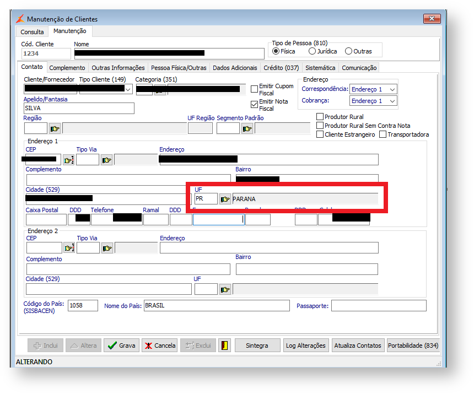Close the Manutenção de Clientes window
This screenshot has width=474, height=394.
tap(432, 18)
